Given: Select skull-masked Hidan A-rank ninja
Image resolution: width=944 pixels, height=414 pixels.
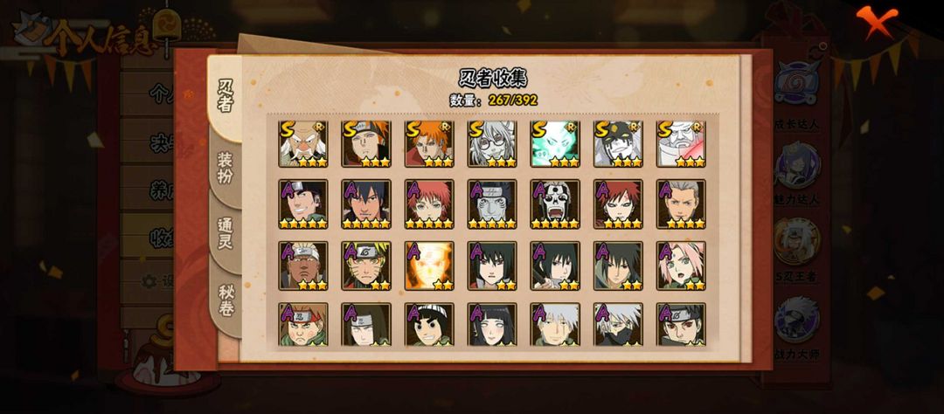Looking at the screenshot, I should (555, 204).
